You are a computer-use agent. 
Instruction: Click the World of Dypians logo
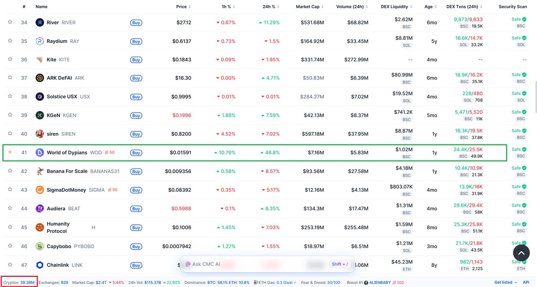click(40, 152)
